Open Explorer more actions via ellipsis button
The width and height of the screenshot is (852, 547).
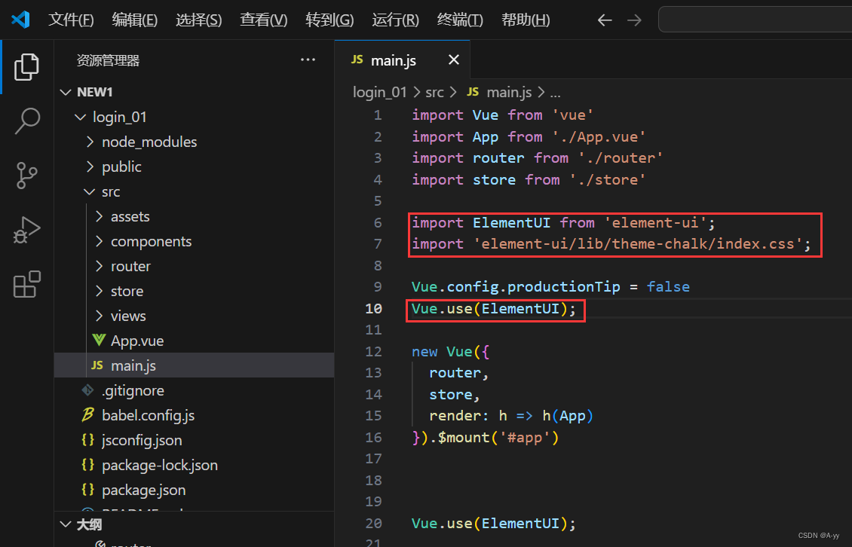pyautogui.click(x=308, y=60)
